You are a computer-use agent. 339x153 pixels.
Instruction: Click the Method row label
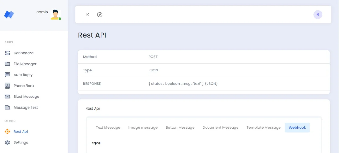coord(90,57)
